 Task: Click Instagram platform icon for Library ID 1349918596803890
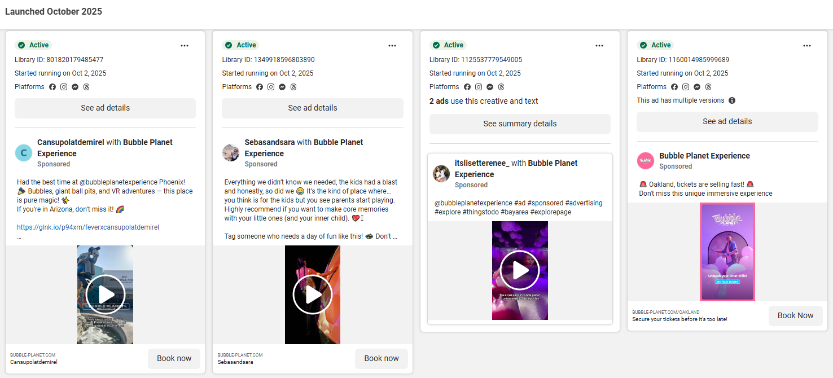pyautogui.click(x=271, y=87)
